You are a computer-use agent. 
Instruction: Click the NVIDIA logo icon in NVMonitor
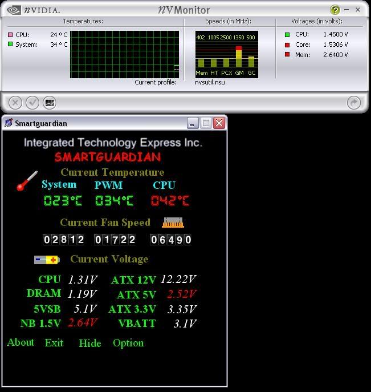pos(14,10)
